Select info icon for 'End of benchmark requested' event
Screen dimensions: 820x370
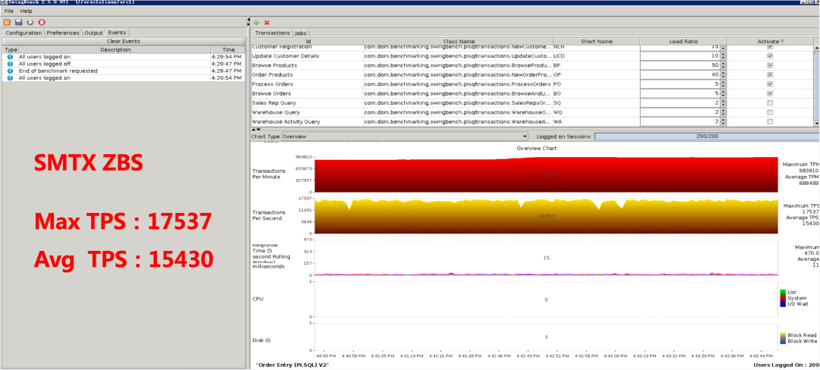[x=10, y=71]
